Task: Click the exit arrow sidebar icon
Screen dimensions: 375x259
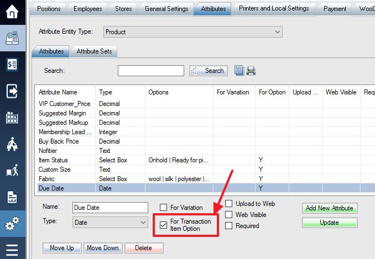Action: point(12,91)
